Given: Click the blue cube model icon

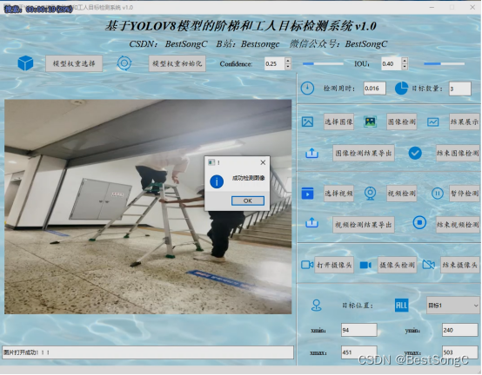Looking at the screenshot, I should pyautogui.click(x=25, y=63).
